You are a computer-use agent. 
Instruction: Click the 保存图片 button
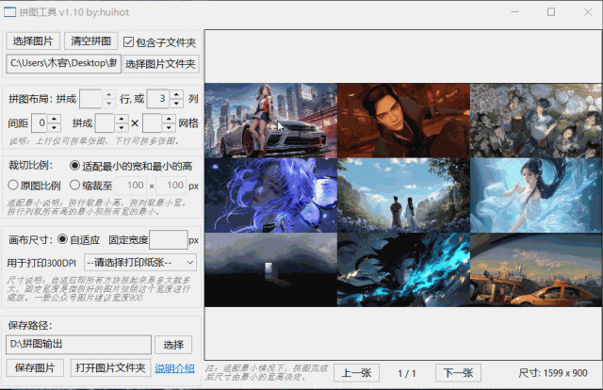pyautogui.click(x=35, y=368)
